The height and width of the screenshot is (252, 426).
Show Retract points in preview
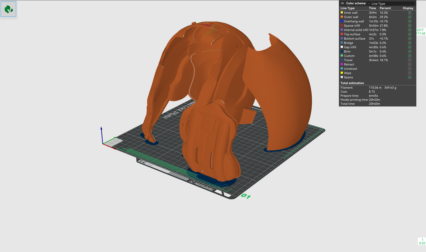tap(409, 64)
